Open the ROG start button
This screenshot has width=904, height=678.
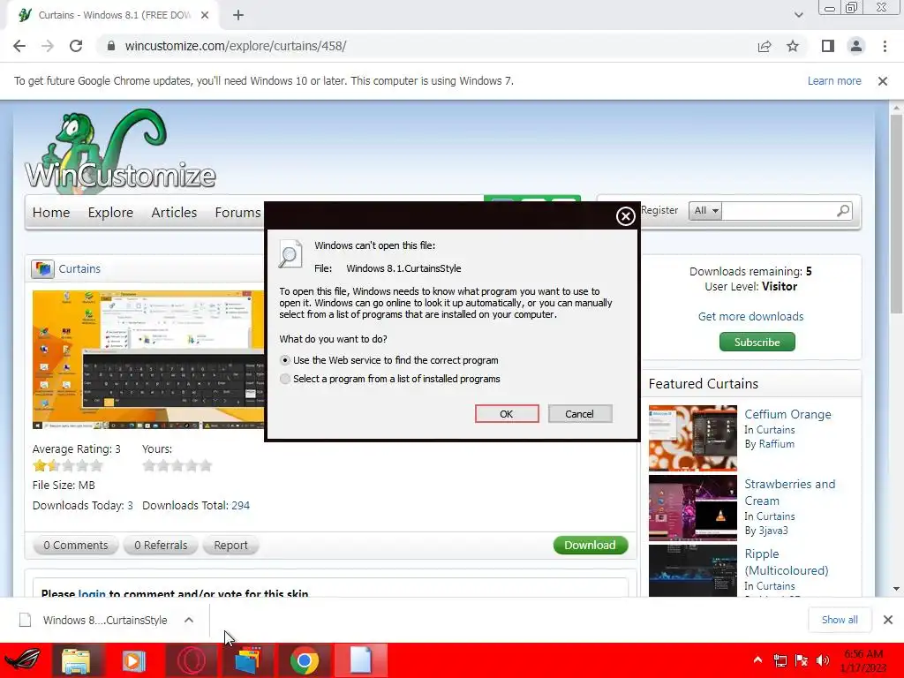(23, 660)
